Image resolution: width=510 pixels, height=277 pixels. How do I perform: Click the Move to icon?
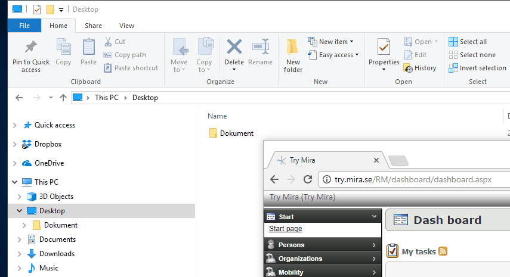[180, 46]
